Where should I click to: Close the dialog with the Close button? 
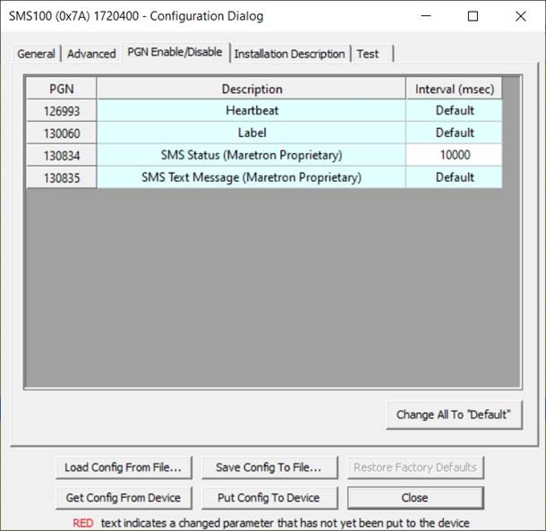pyautogui.click(x=415, y=498)
